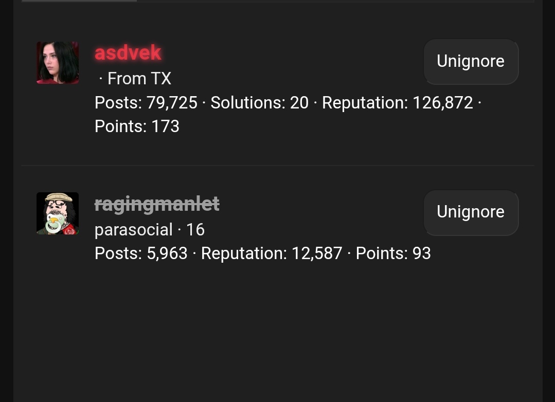Click ragingmanlet's "parasocial" user title
The height and width of the screenshot is (402, 555).
(134, 229)
